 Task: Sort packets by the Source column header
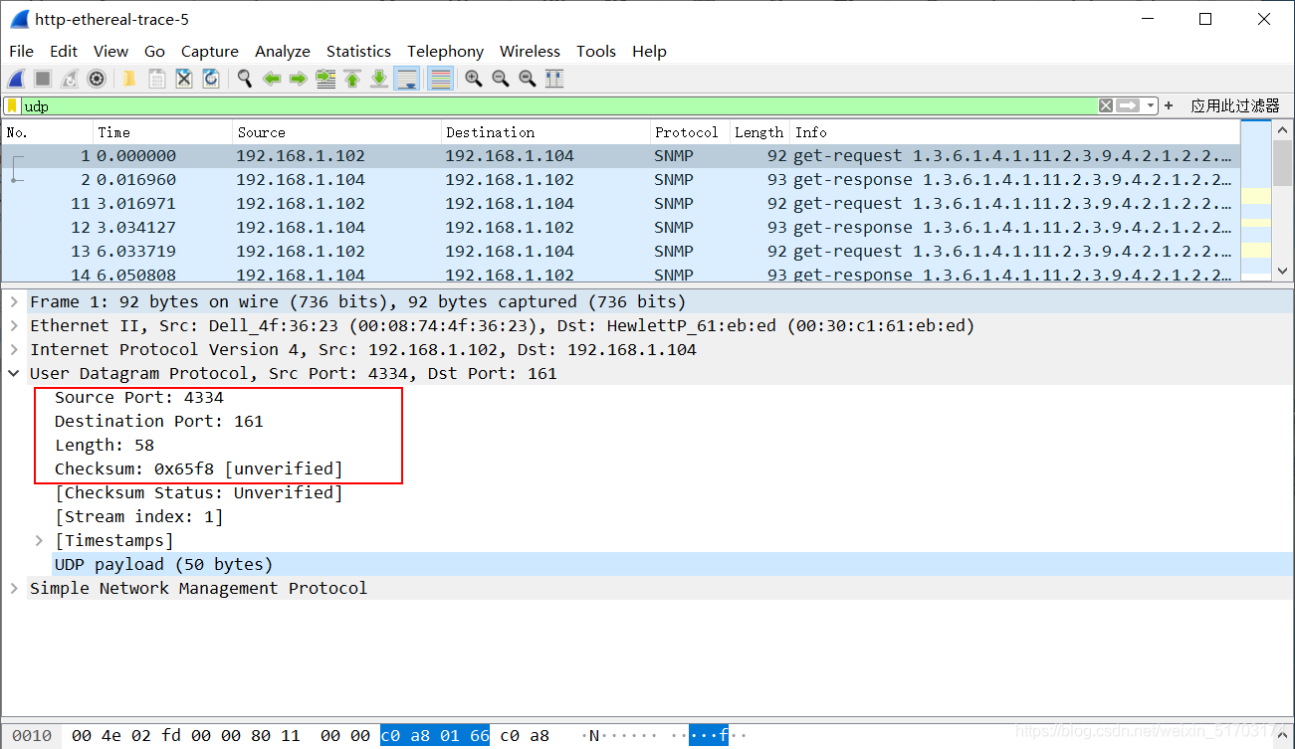pyautogui.click(x=337, y=132)
